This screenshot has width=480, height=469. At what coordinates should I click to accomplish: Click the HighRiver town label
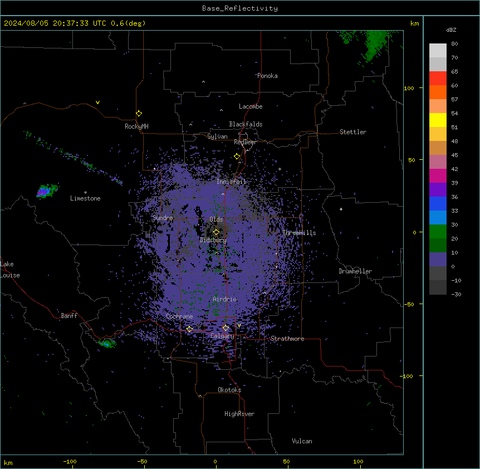click(239, 414)
